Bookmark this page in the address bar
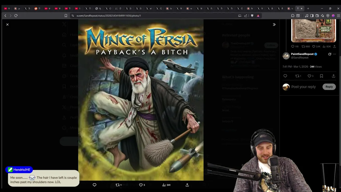Image resolution: width=341 pixels, height=192 pixels. [x=66, y=16]
